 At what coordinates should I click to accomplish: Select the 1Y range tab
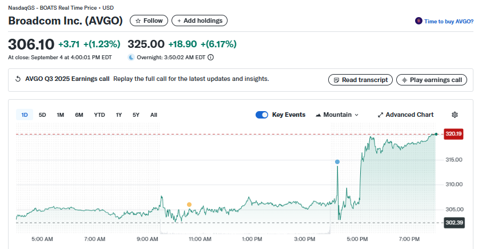118,115
